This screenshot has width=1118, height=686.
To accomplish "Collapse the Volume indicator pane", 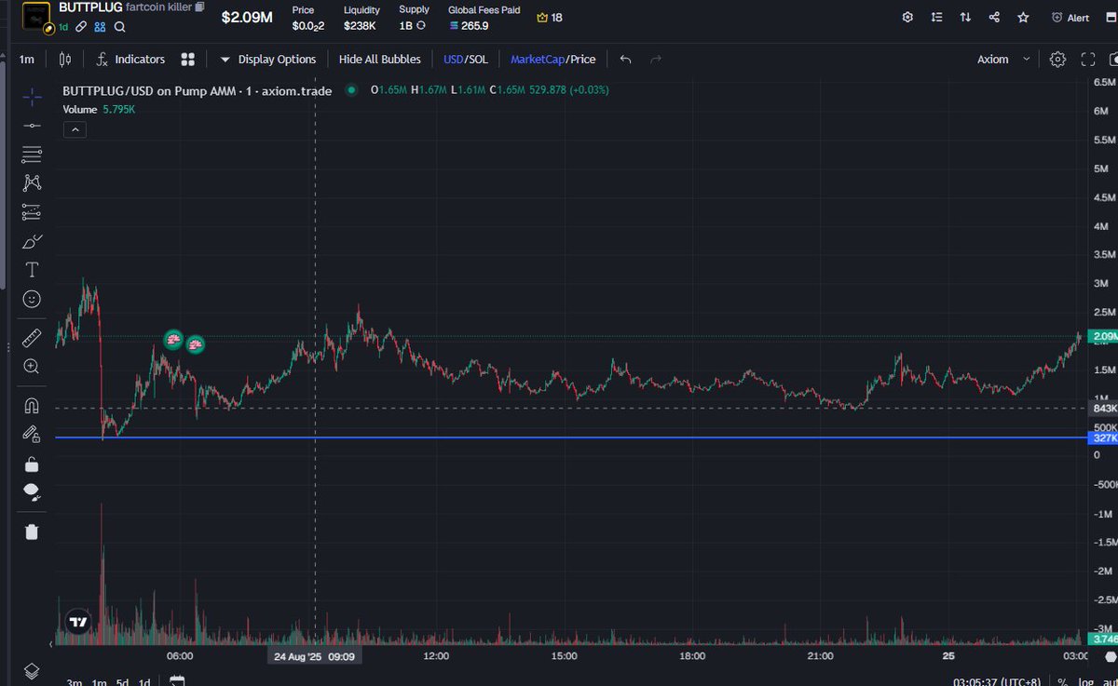I will (75, 129).
